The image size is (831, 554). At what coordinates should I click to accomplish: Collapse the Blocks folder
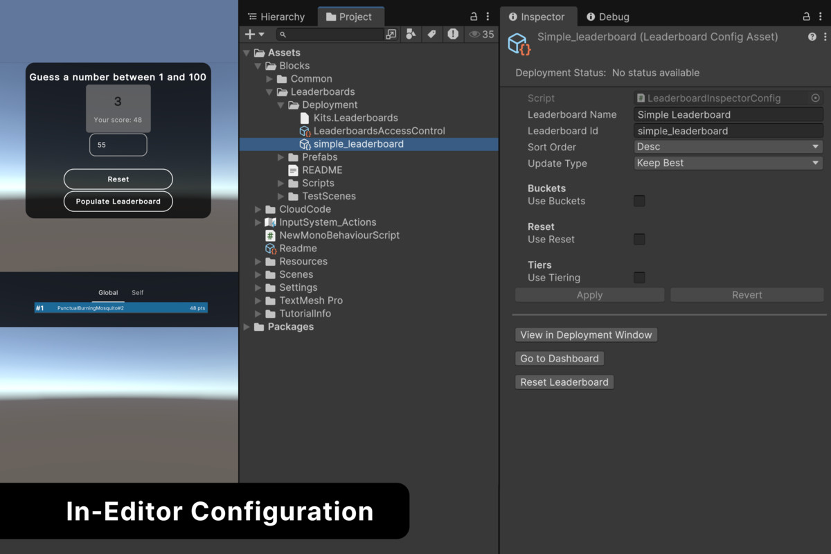point(258,66)
